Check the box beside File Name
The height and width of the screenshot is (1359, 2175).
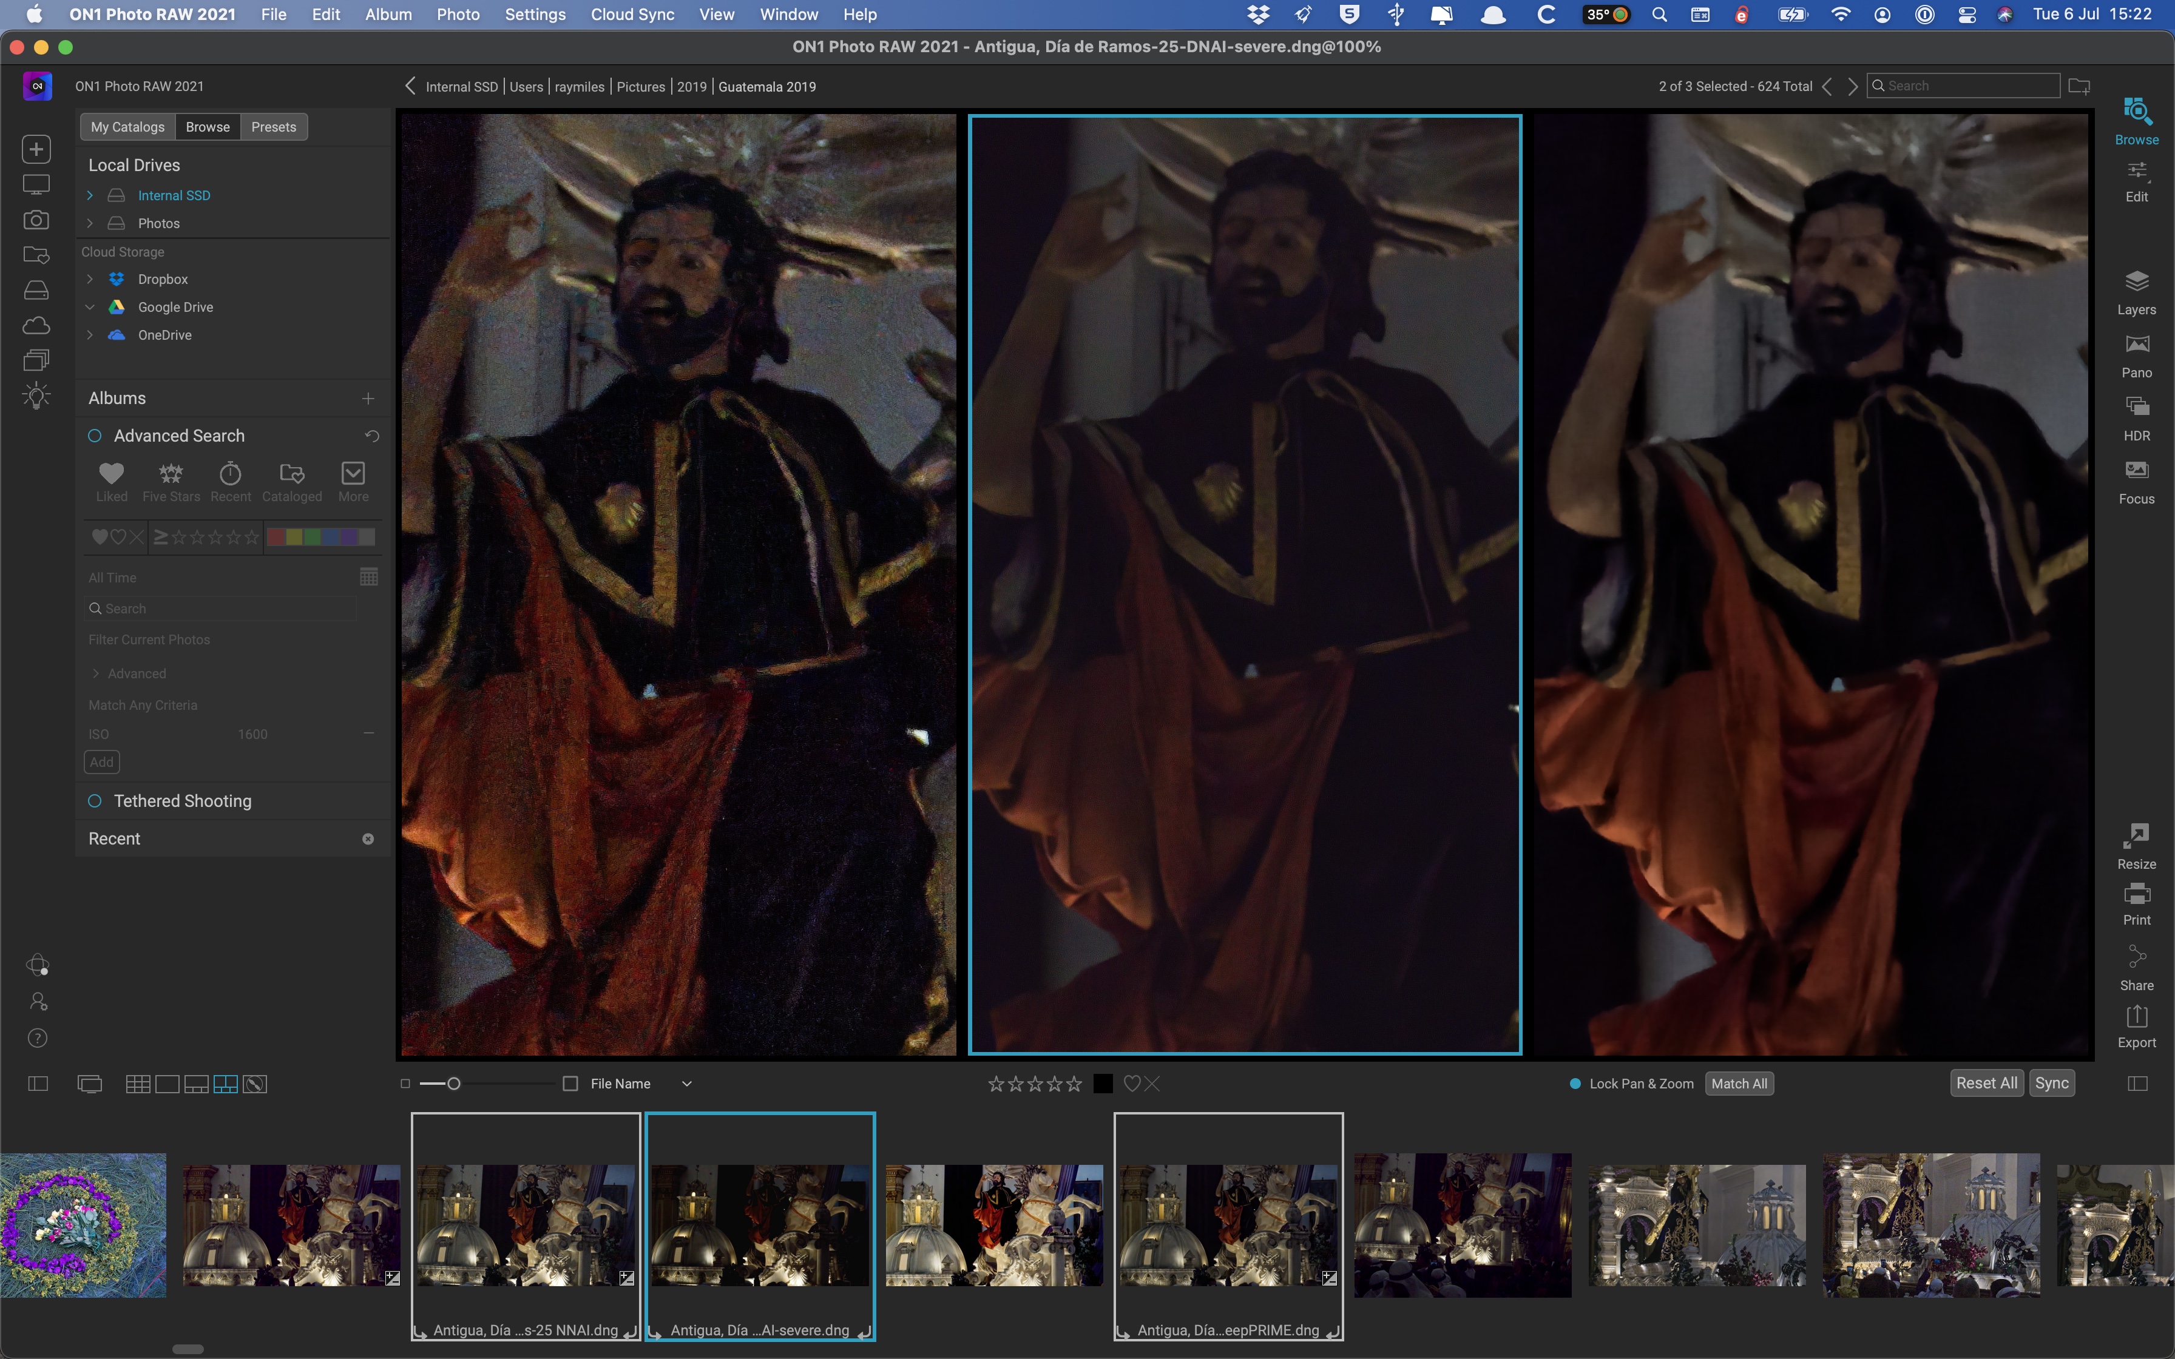pyautogui.click(x=570, y=1084)
